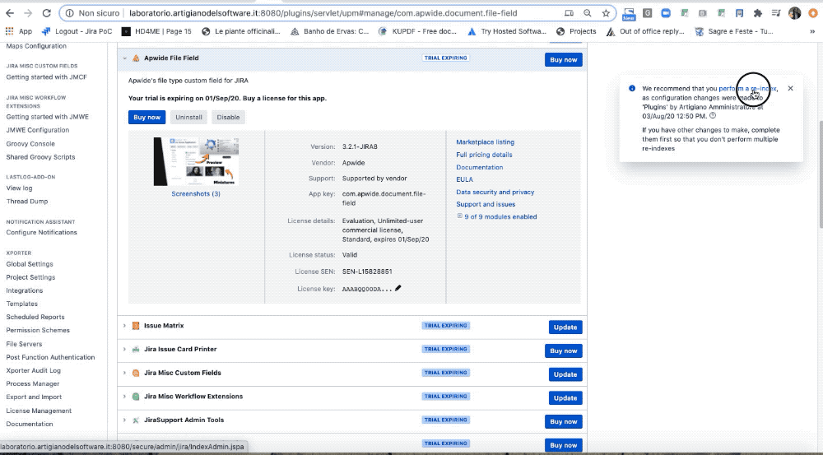Screen dimensions: 823x455
Task: Go back with browser back arrow
Action: point(10,13)
